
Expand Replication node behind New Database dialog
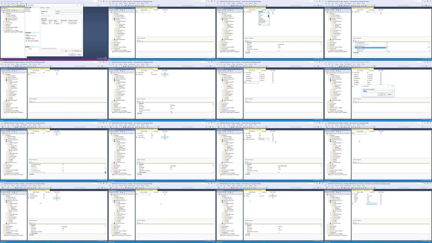(x=3, y=24)
